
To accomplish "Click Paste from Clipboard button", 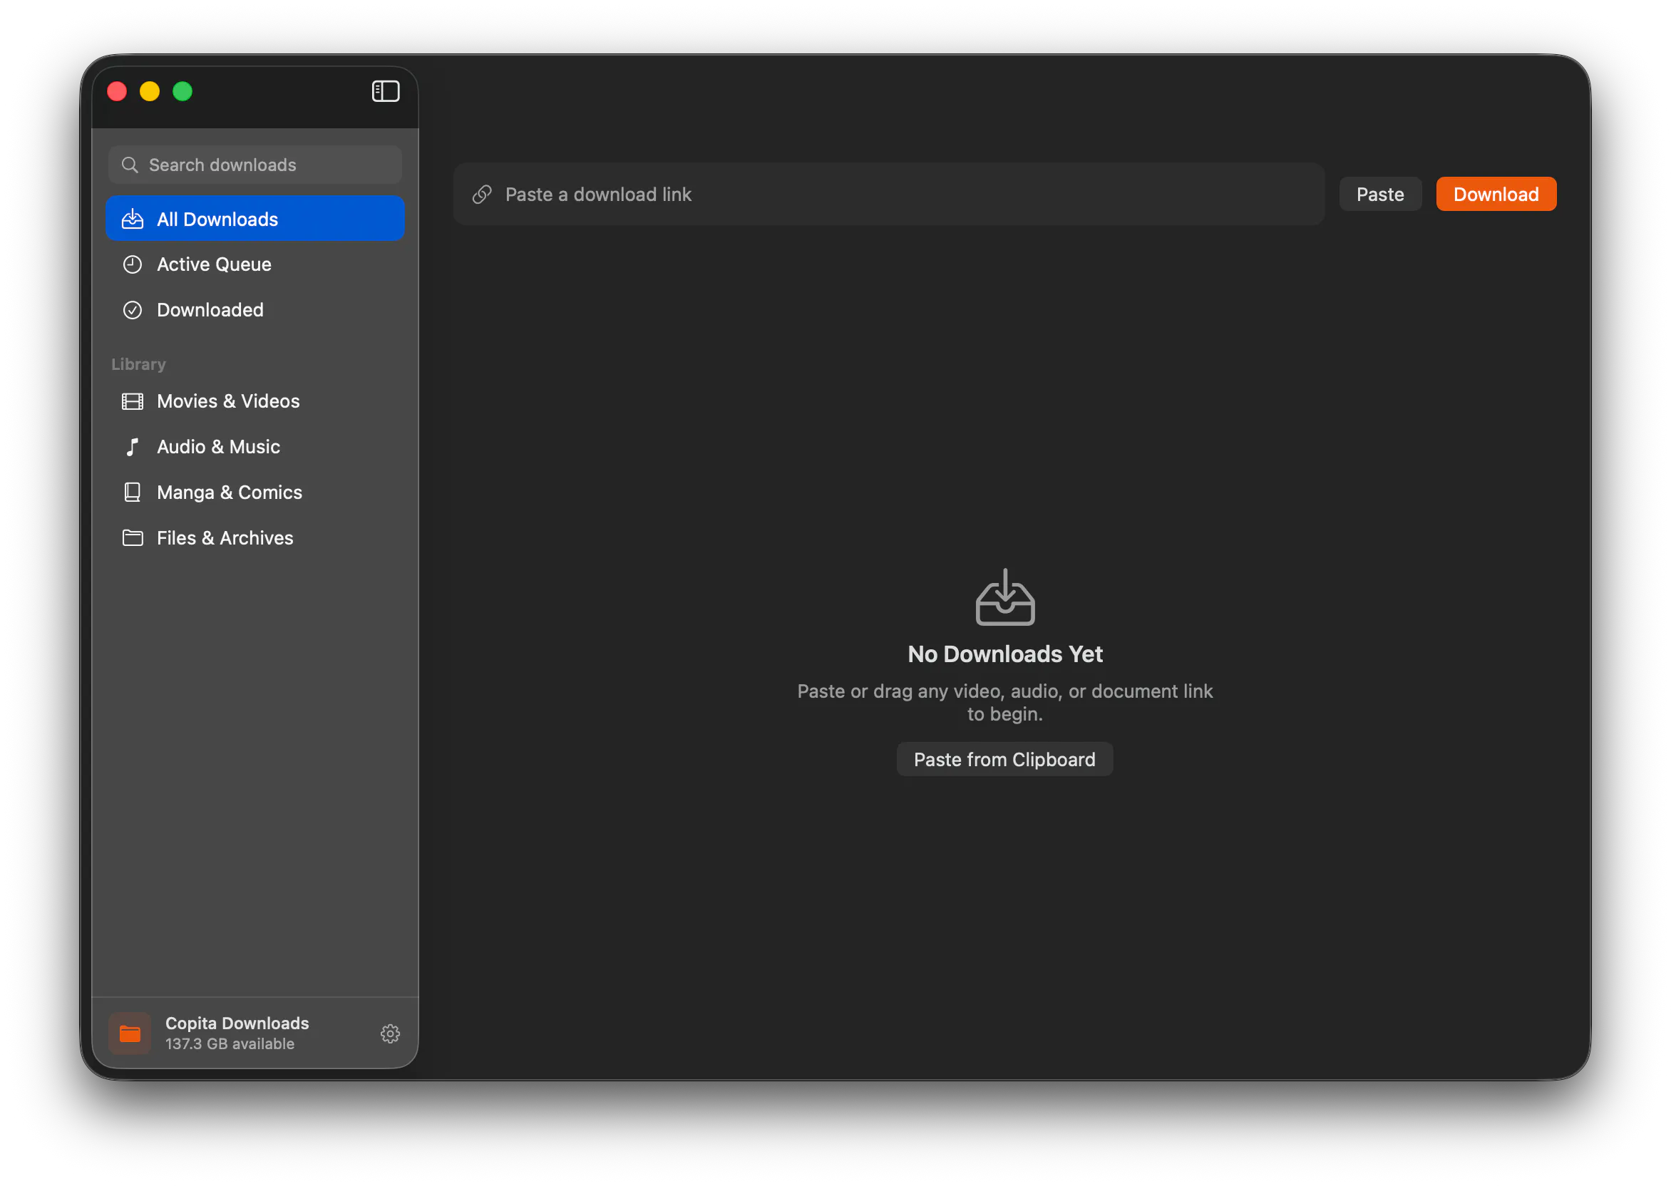I will (1004, 760).
